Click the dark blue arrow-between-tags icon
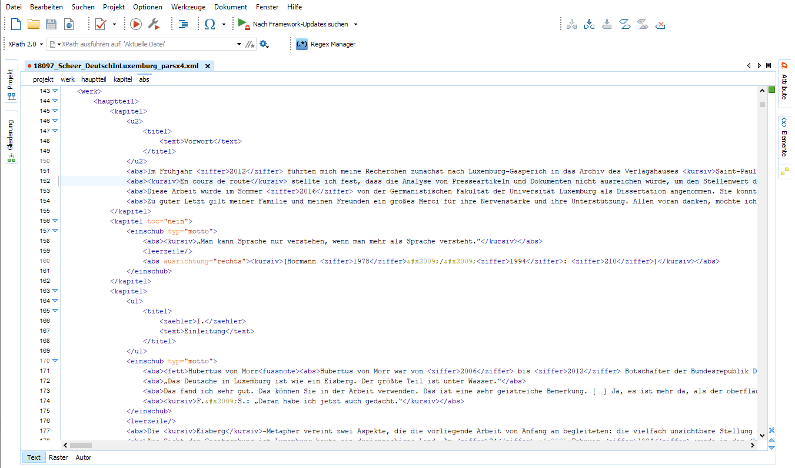Image resolution: width=795 pixels, height=468 pixels. pos(589,24)
